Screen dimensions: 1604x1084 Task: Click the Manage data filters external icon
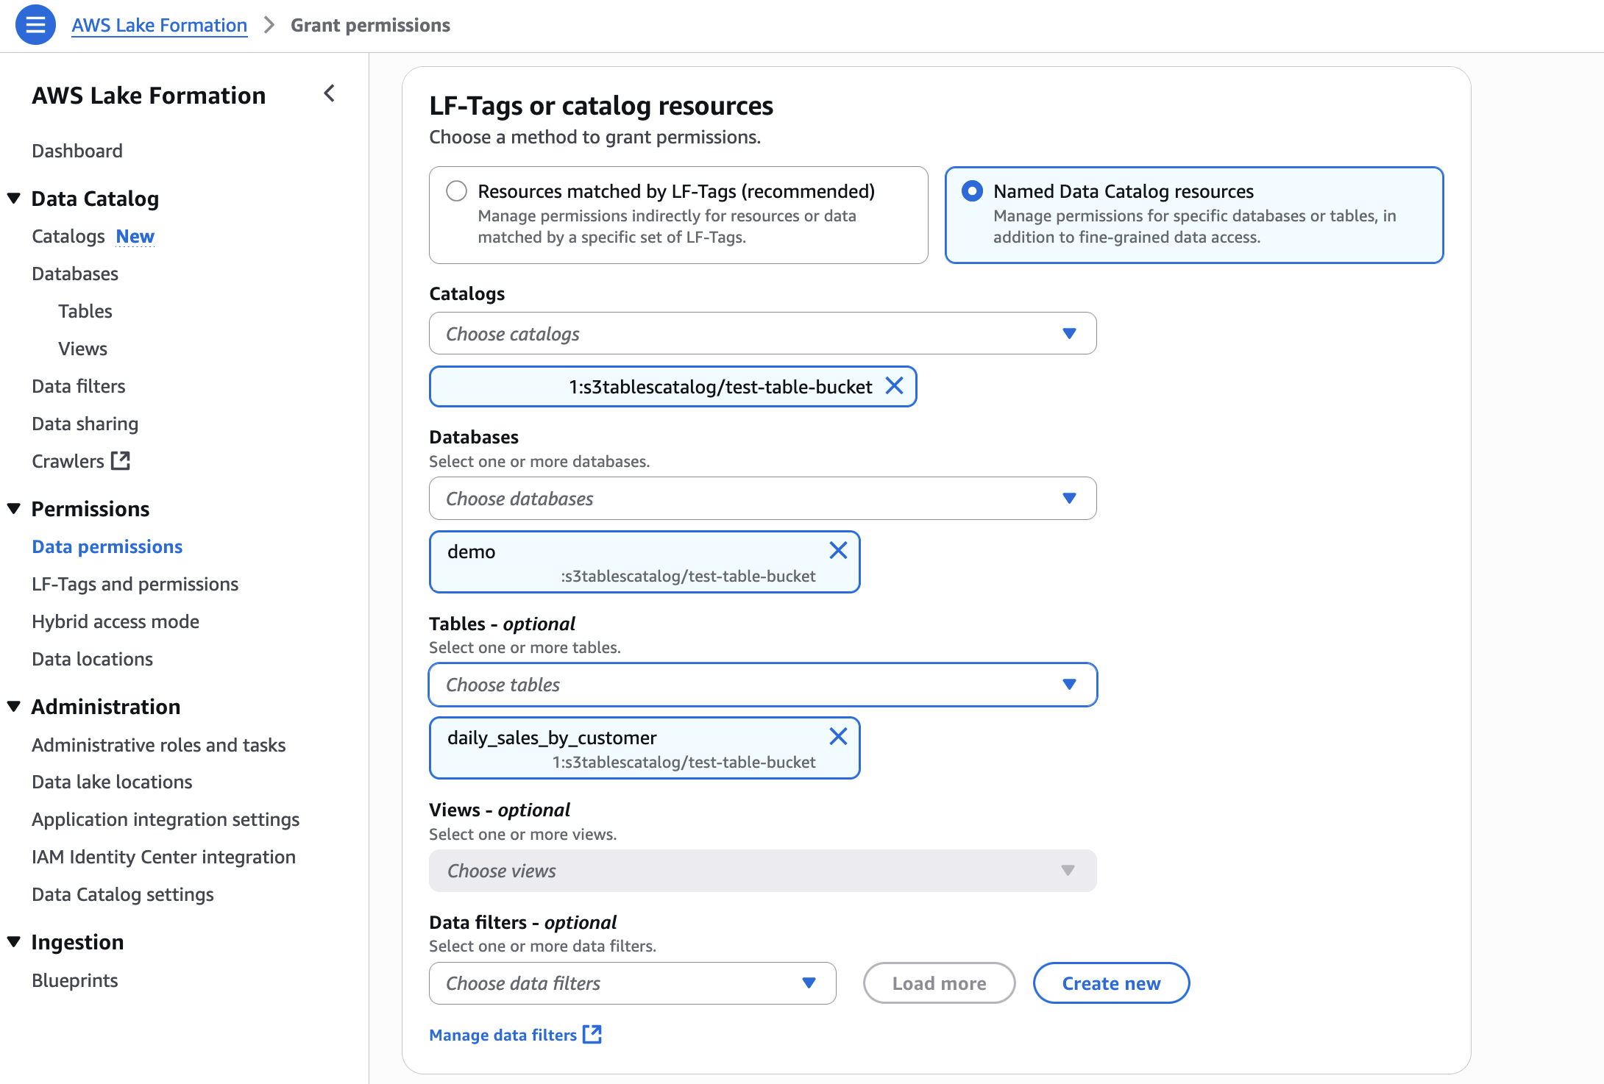point(592,1034)
